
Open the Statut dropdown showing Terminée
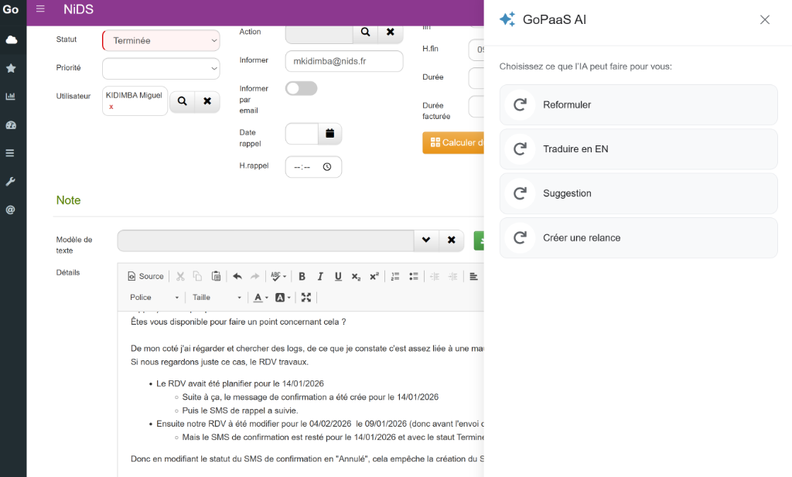tap(161, 40)
